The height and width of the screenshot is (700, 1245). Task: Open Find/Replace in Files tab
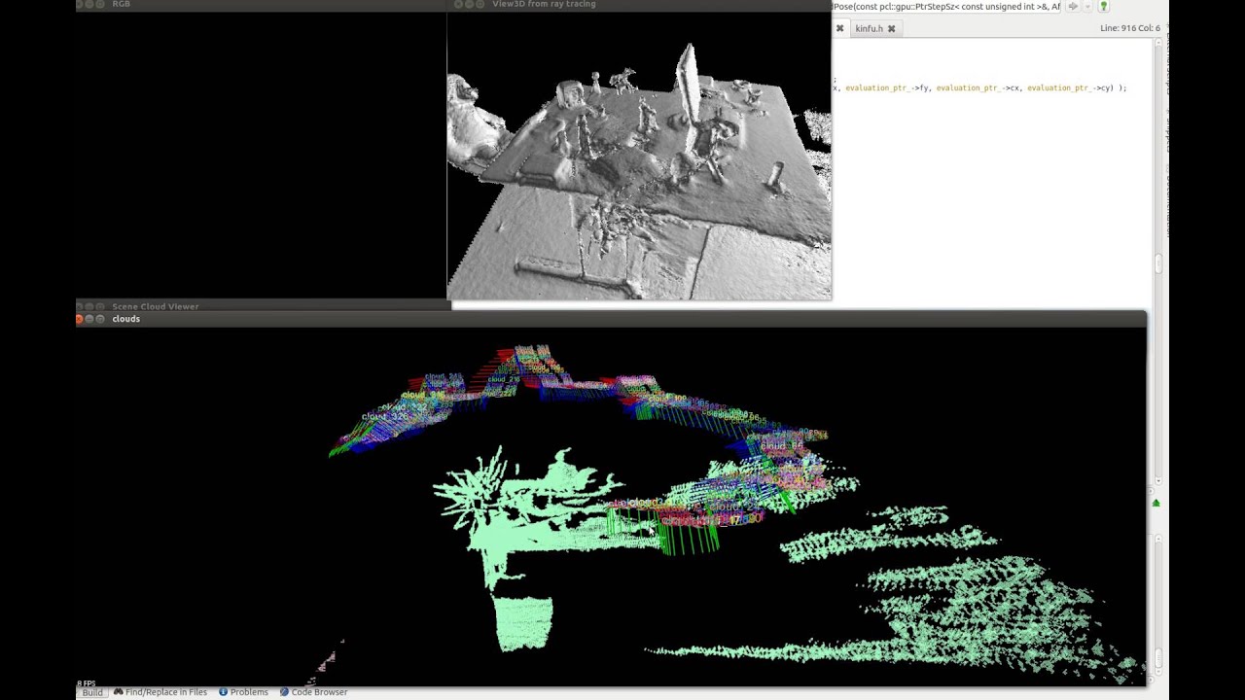160,692
